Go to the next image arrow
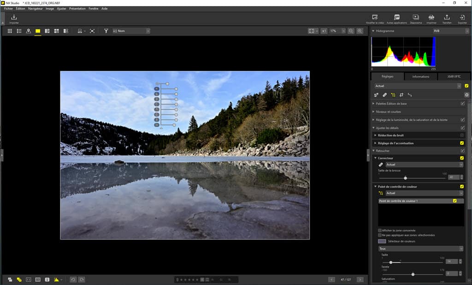The image size is (472, 285). pyautogui.click(x=360, y=279)
